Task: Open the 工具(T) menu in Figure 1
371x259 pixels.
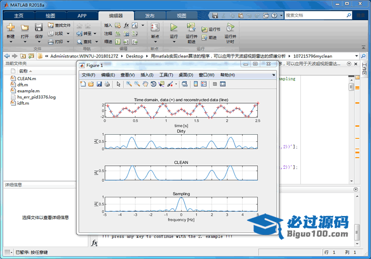Action: 166,75
